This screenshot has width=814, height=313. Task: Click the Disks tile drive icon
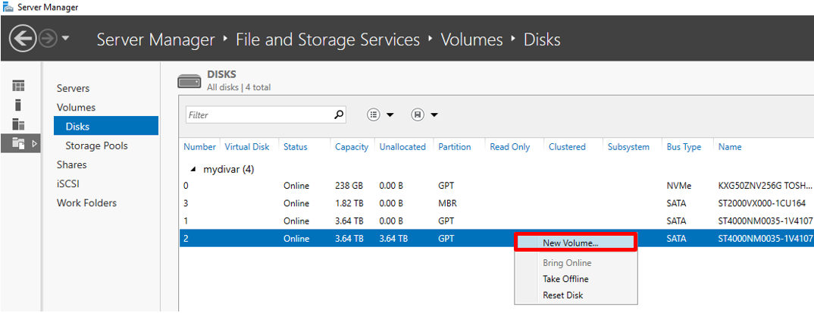pos(189,80)
